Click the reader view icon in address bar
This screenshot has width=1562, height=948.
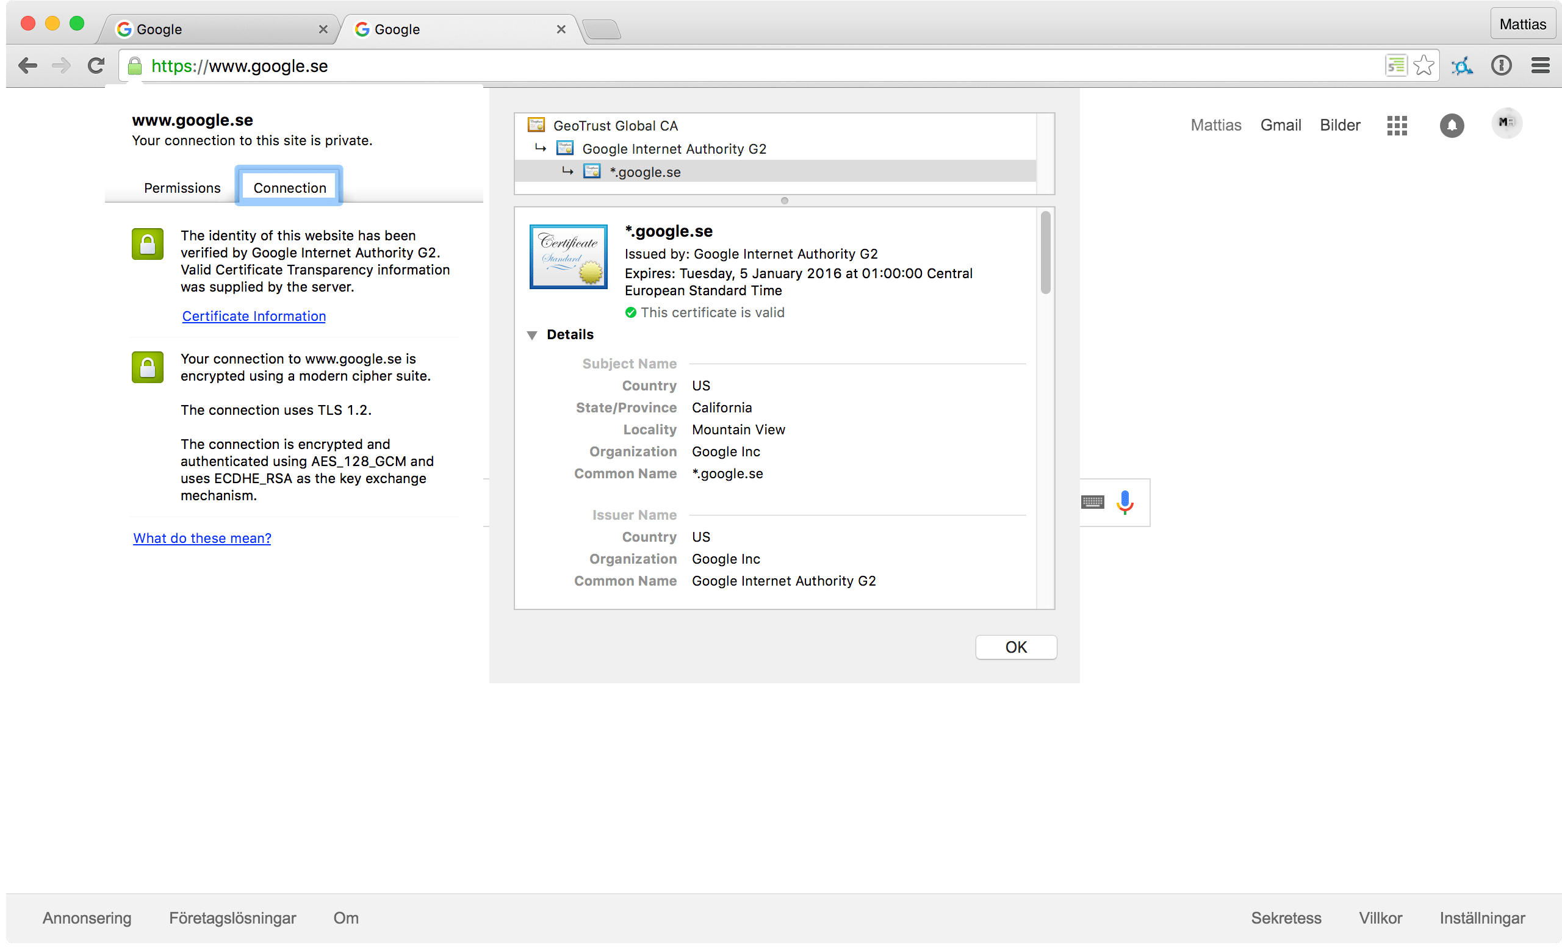[1396, 65]
